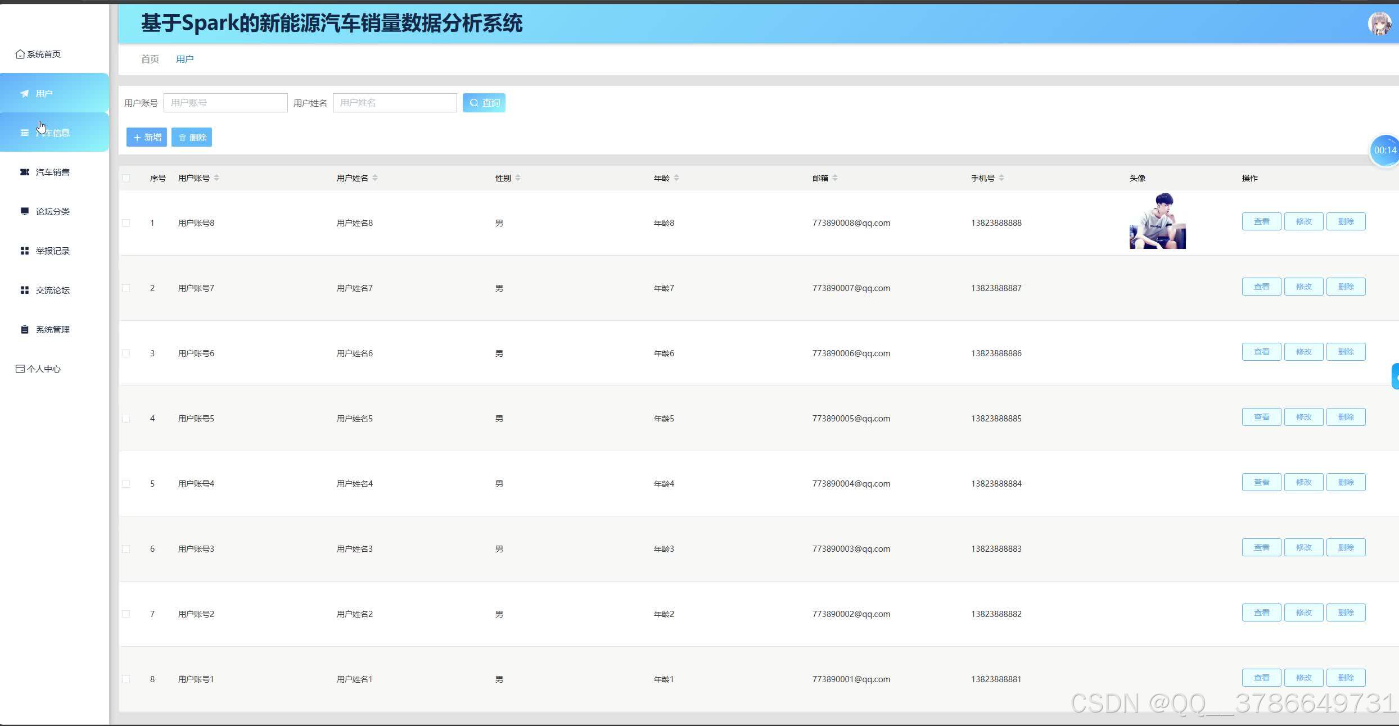This screenshot has width=1399, height=726.
Task: Check the box for row 用户账号6
Action: coord(126,353)
